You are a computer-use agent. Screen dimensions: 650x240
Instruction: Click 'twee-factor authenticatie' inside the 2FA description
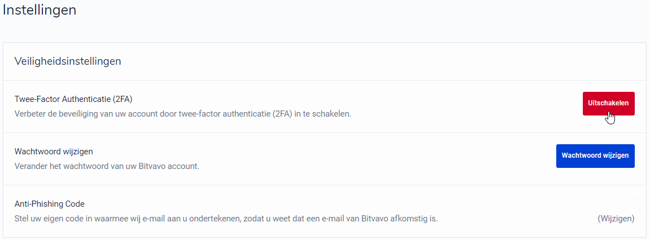(x=224, y=113)
